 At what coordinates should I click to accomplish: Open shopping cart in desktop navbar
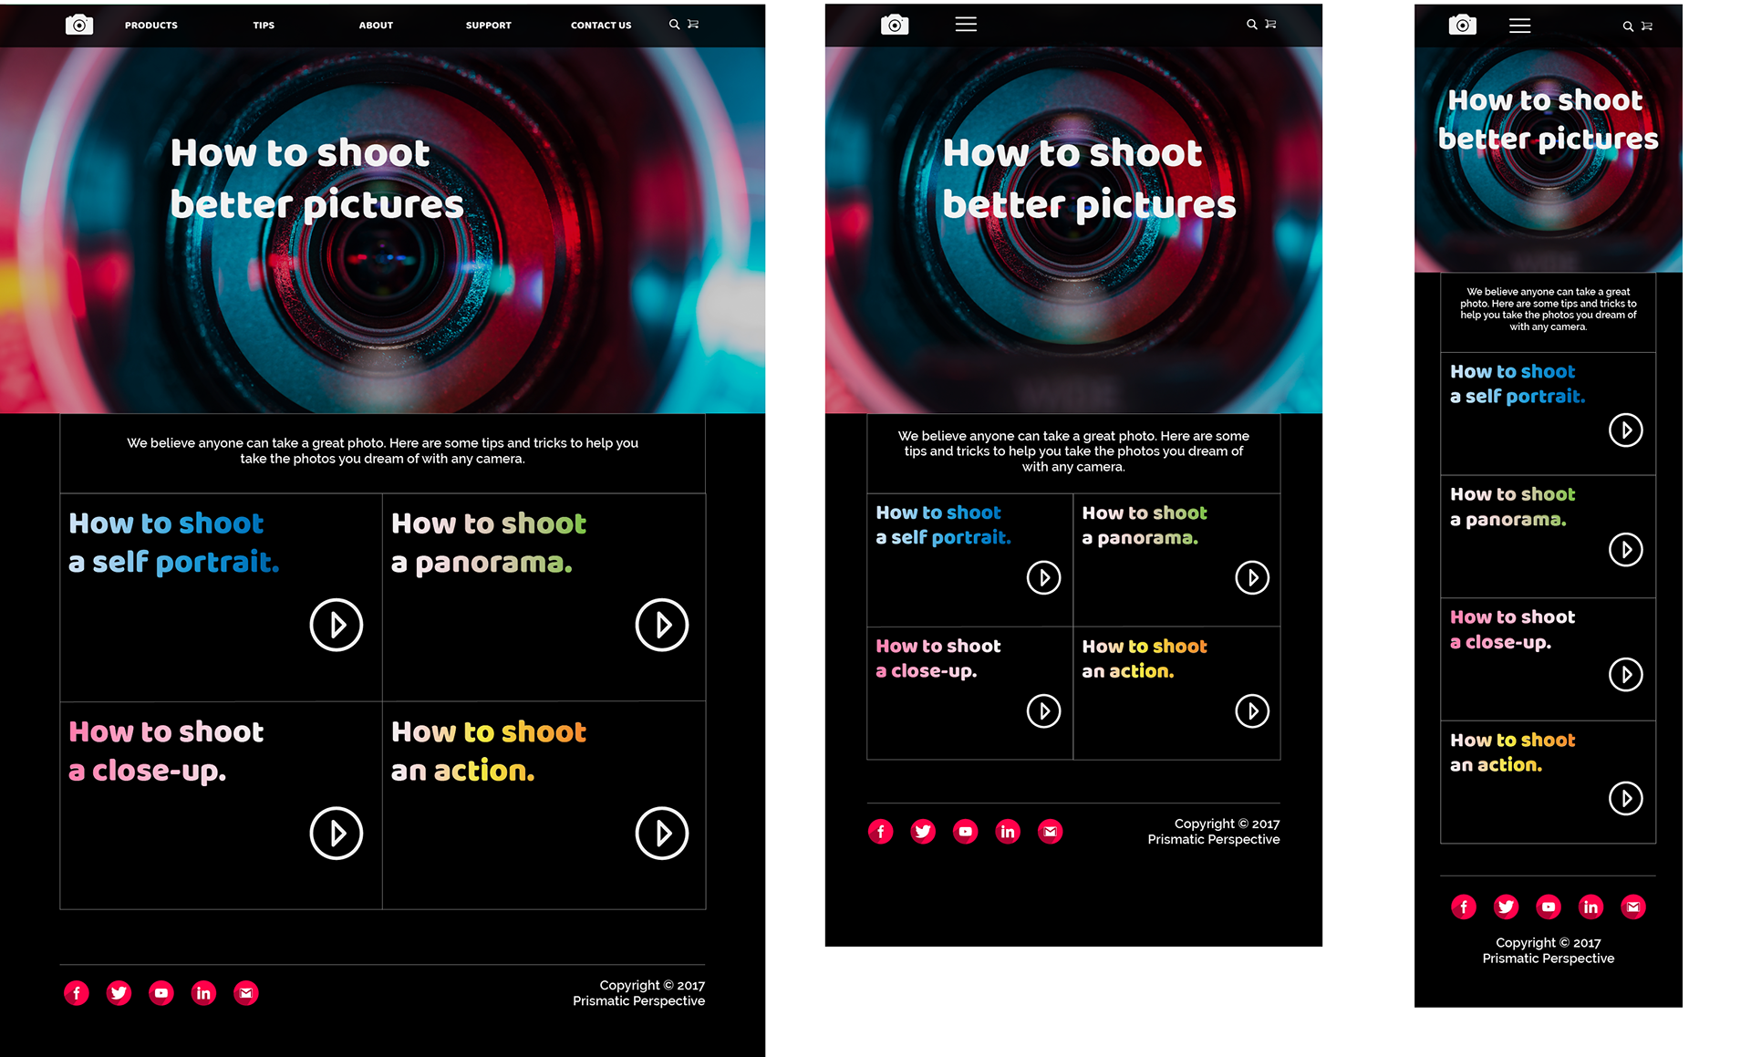(693, 25)
